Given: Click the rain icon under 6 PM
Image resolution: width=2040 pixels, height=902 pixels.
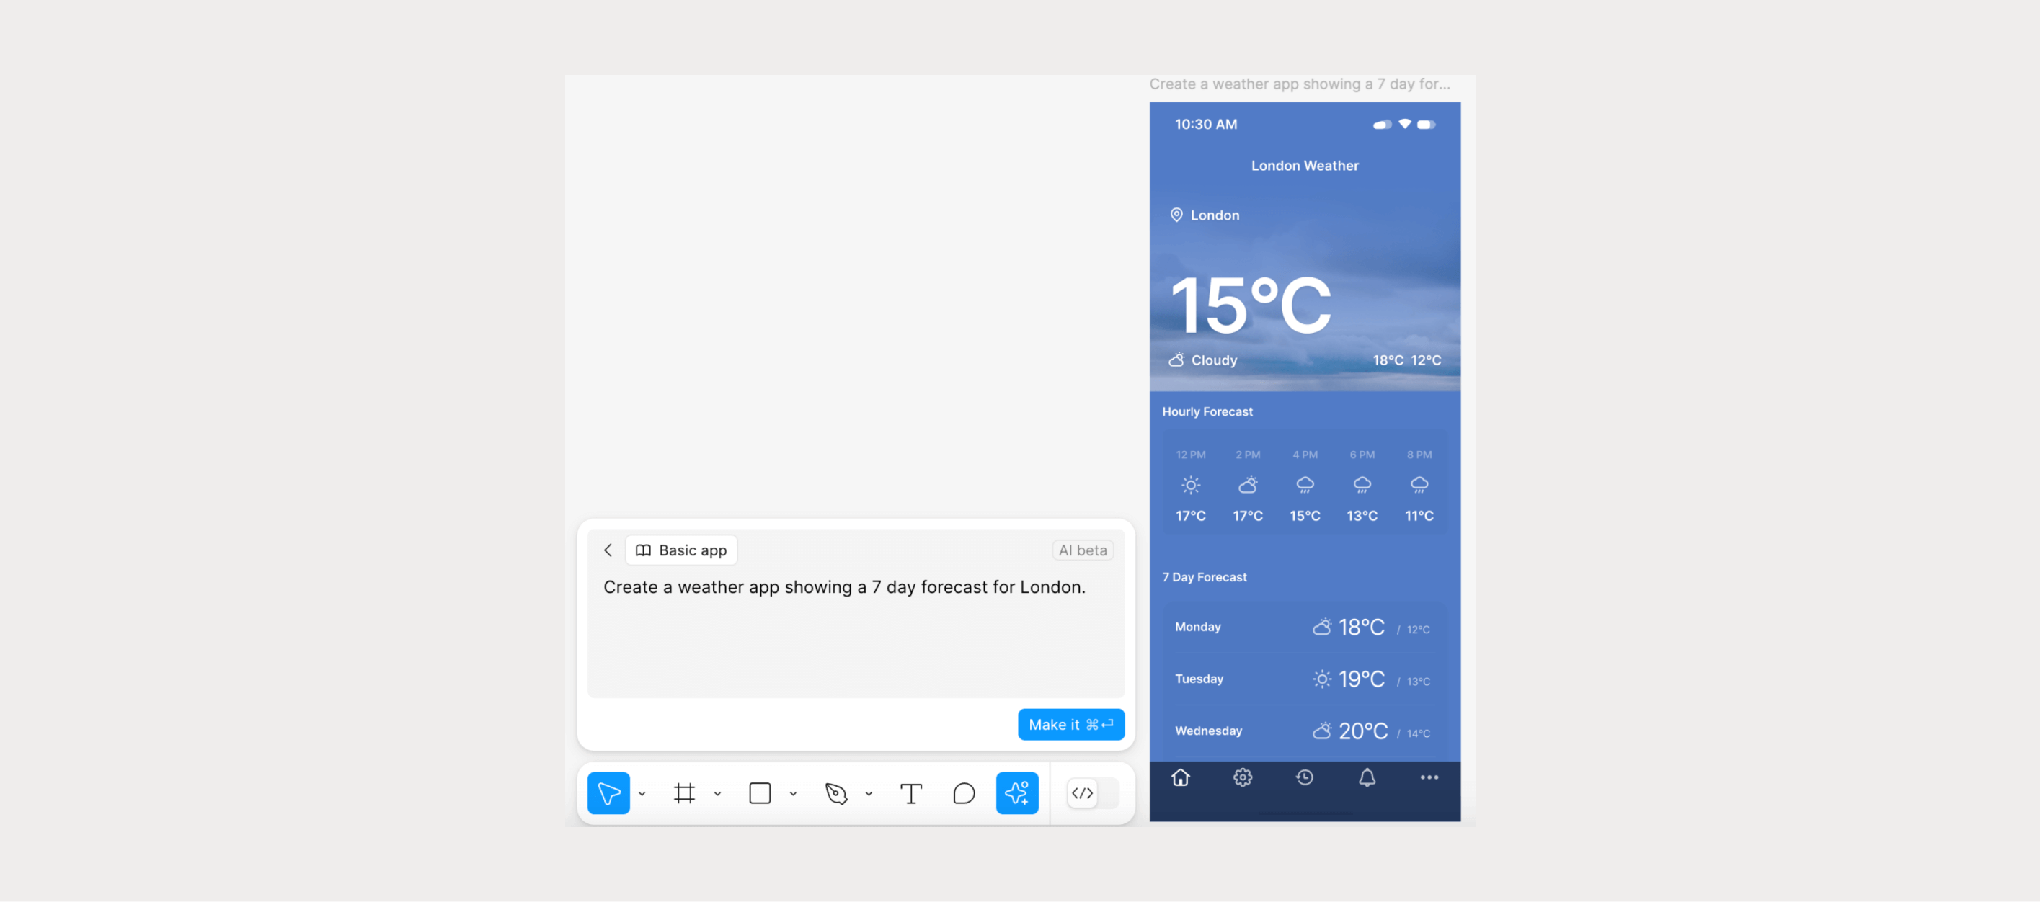Looking at the screenshot, I should [x=1362, y=485].
